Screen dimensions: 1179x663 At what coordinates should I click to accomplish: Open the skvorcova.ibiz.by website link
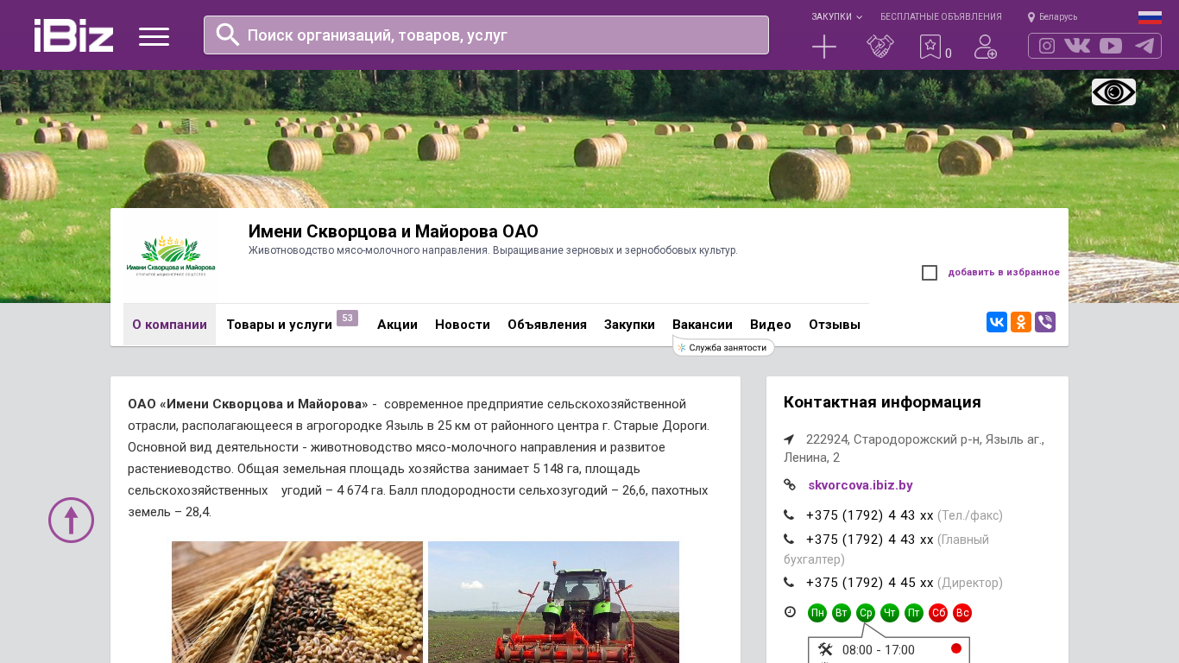[861, 485]
